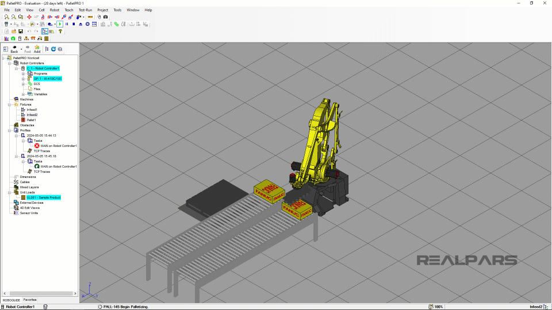Open the File menu
The height and width of the screenshot is (310, 552).
coord(7,10)
